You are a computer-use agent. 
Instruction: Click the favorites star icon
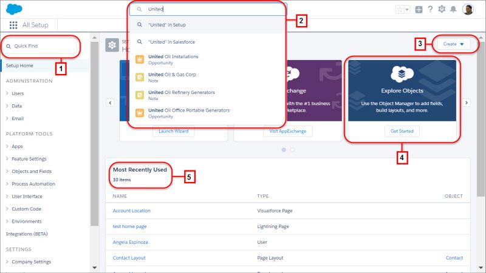coord(400,9)
